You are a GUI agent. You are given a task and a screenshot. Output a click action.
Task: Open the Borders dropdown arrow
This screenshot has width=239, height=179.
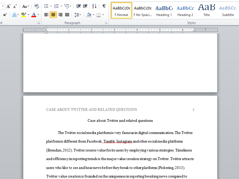point(103,15)
